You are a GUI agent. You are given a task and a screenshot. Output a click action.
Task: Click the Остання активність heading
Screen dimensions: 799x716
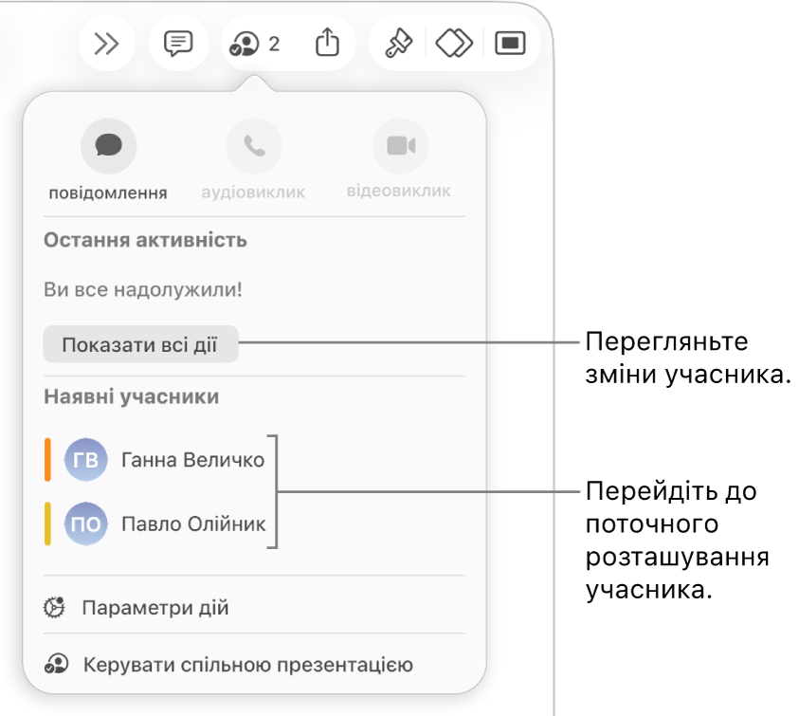(x=145, y=240)
